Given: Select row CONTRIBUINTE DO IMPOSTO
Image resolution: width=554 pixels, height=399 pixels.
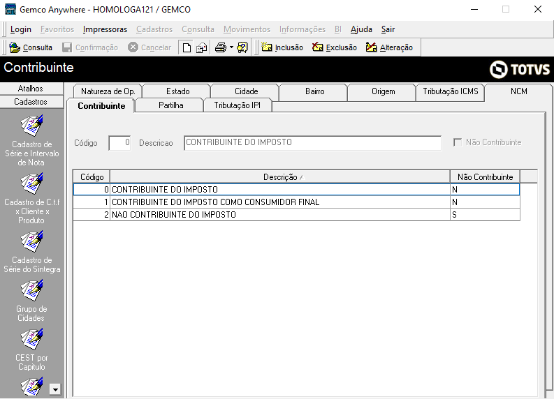Looking at the screenshot, I should point(296,190).
